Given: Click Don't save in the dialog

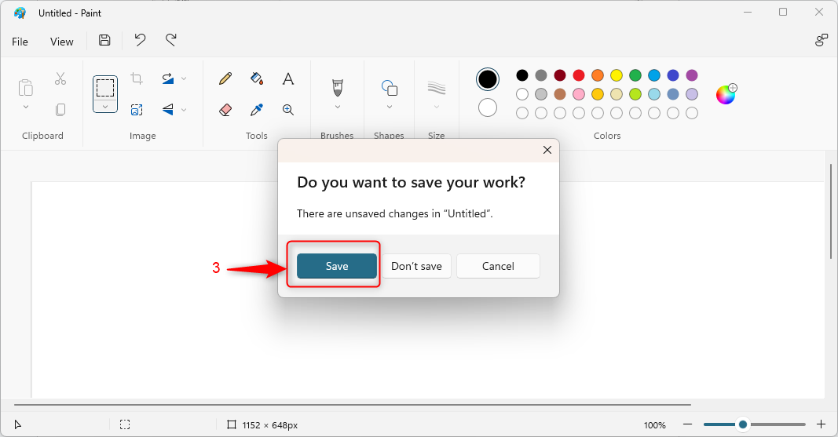Looking at the screenshot, I should 416,266.
